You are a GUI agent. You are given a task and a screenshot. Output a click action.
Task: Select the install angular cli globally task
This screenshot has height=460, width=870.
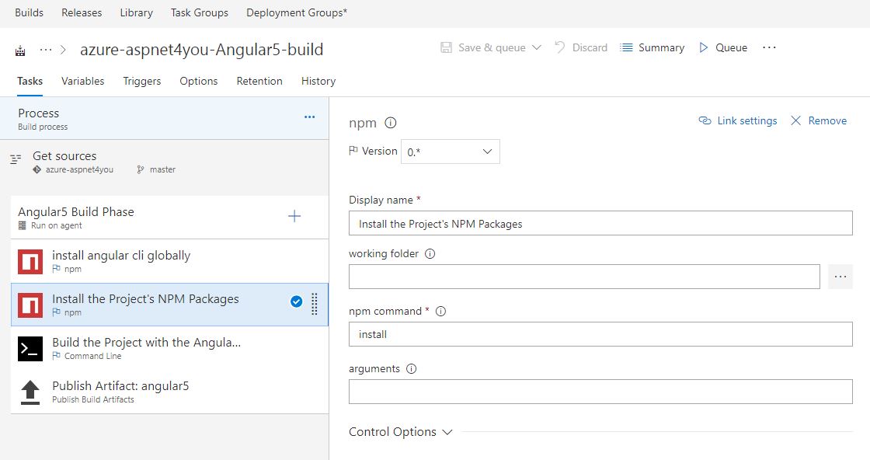pos(170,261)
